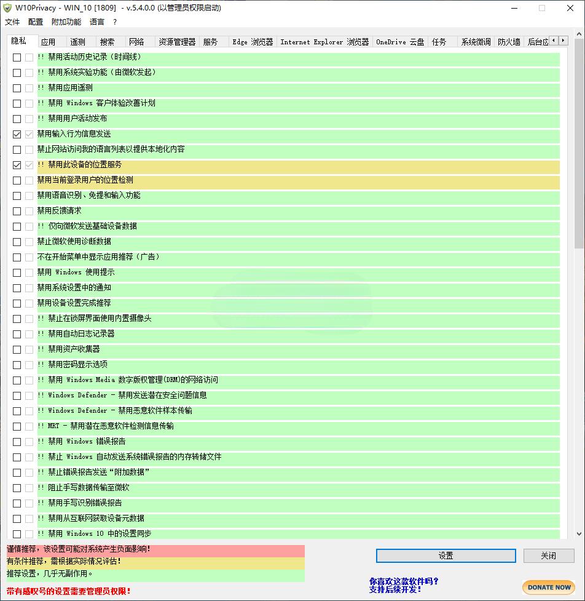Image resolution: width=585 pixels, height=601 pixels.
Task: Switch to the 应用 tab
Action: [x=52, y=42]
